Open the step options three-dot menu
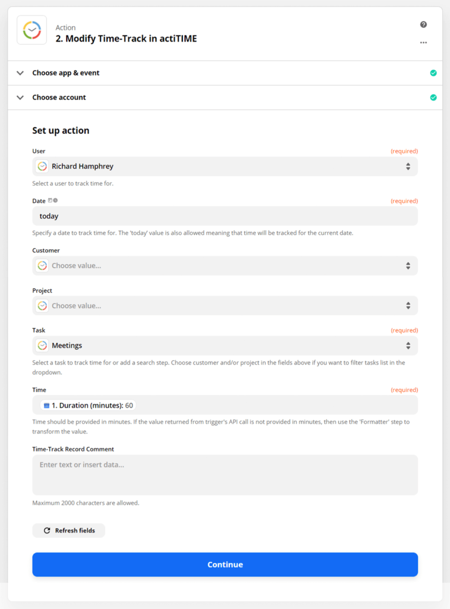 point(423,43)
